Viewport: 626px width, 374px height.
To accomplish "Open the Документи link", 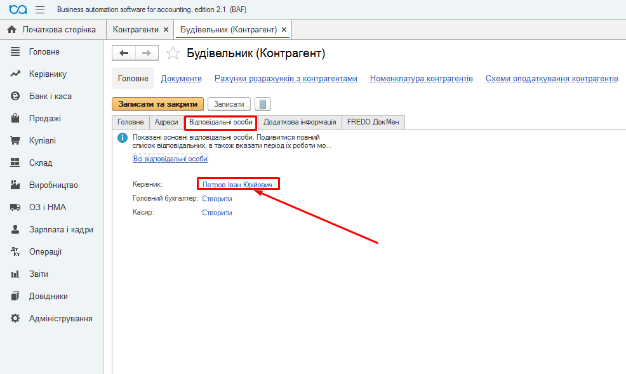I will pyautogui.click(x=181, y=79).
